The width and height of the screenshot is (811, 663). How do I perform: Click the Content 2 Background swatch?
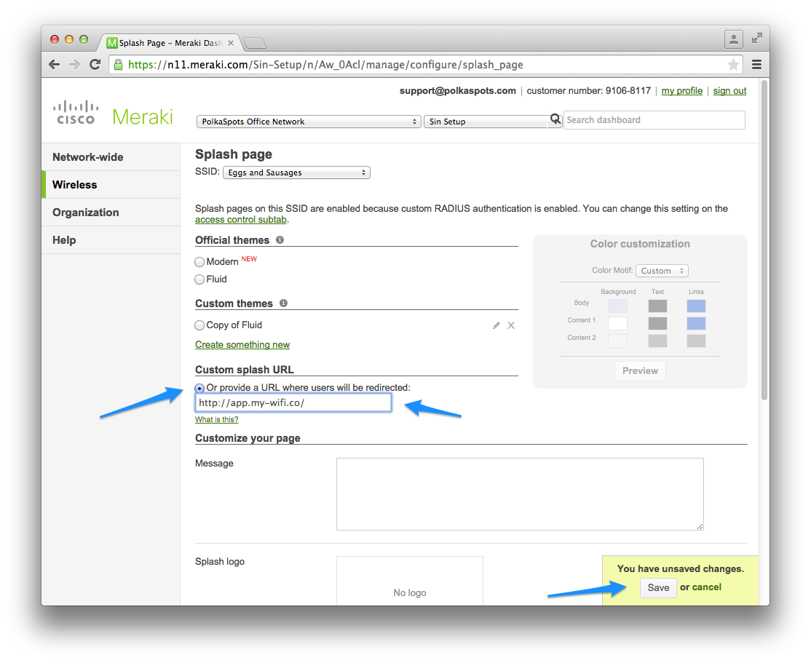(x=617, y=341)
